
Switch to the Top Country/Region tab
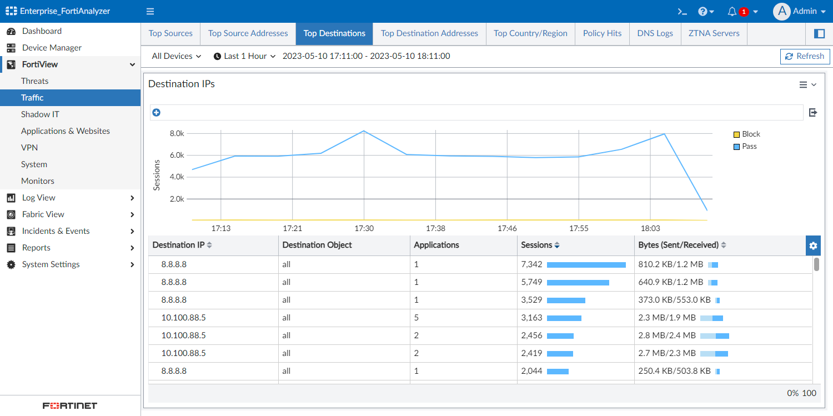(530, 33)
